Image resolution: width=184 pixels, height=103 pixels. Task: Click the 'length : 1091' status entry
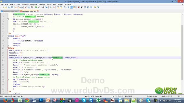pyautogui.click(x=89, y=96)
